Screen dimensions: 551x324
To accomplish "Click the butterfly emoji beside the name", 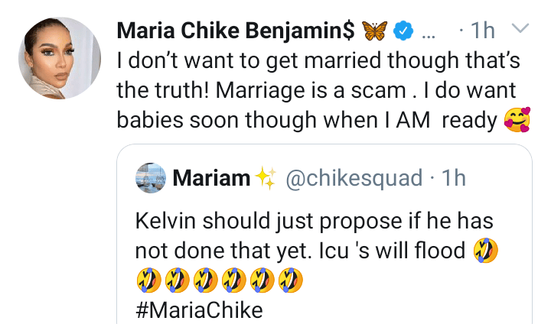I will coord(375,31).
